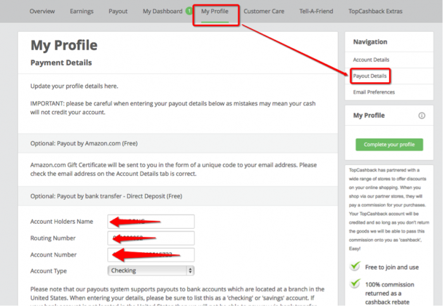Click the info icon beside My Profile

click(x=421, y=116)
